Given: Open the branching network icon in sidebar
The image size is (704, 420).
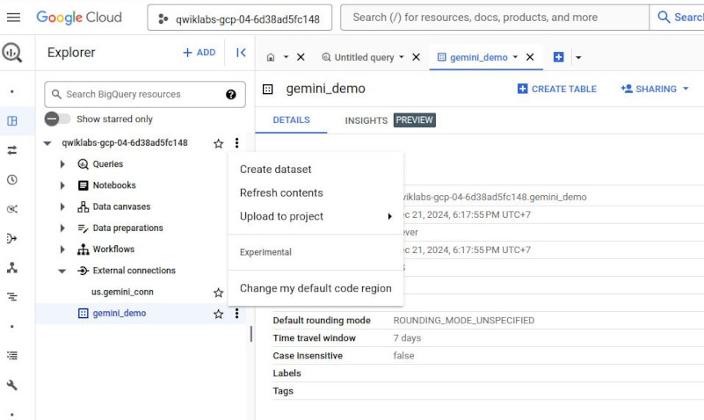Looking at the screenshot, I should click(x=12, y=268).
